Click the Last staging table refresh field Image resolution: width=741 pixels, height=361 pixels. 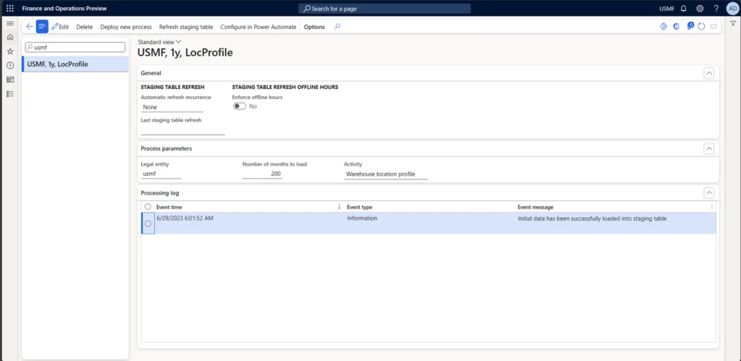click(x=183, y=130)
